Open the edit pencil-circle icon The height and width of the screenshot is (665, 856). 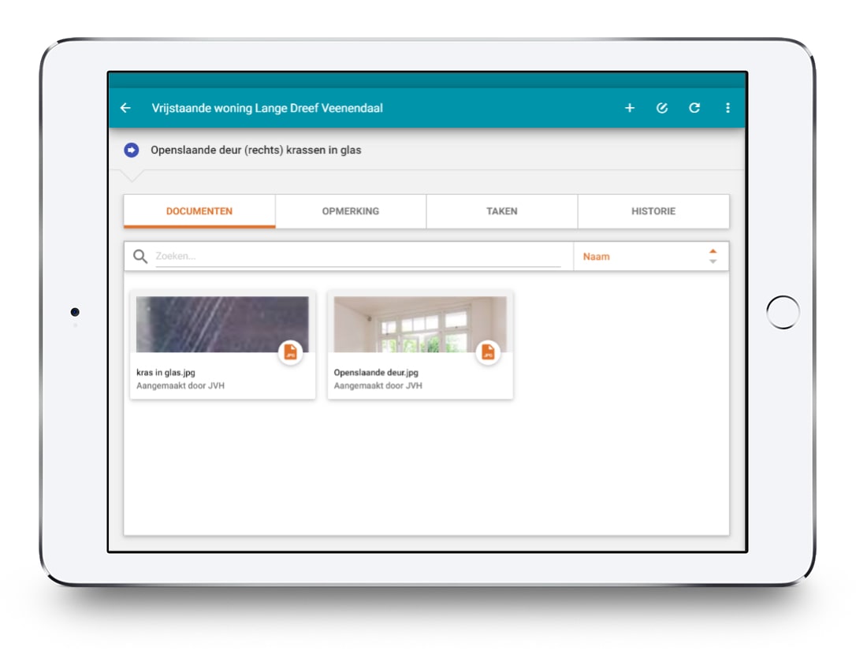click(x=661, y=108)
